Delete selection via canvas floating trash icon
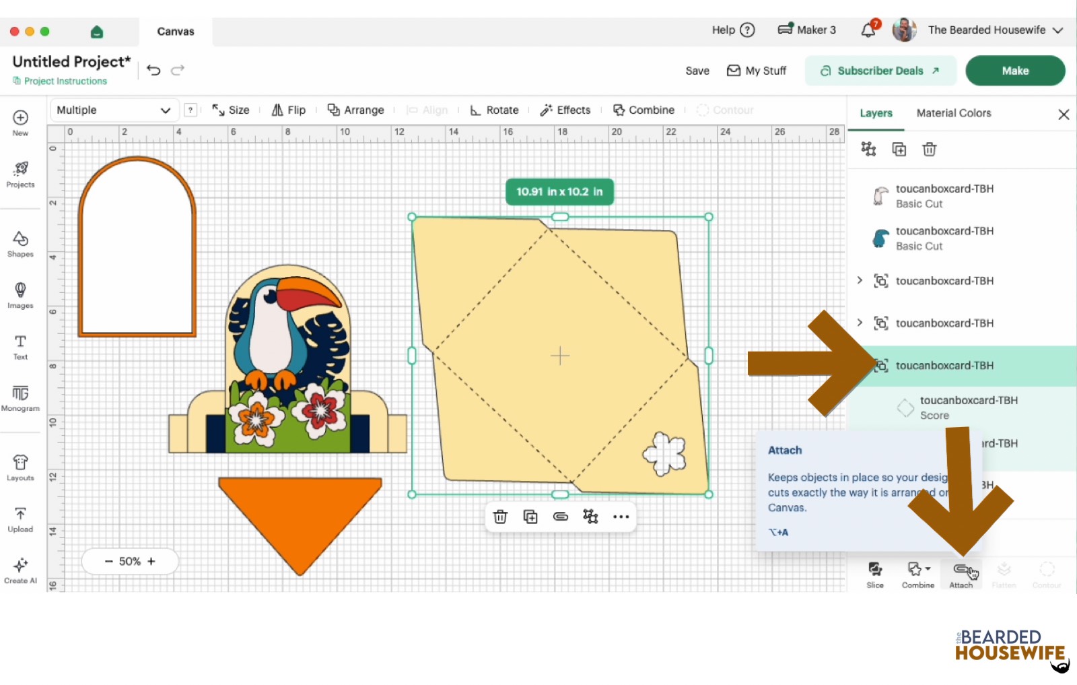1077x685 pixels. tap(500, 517)
